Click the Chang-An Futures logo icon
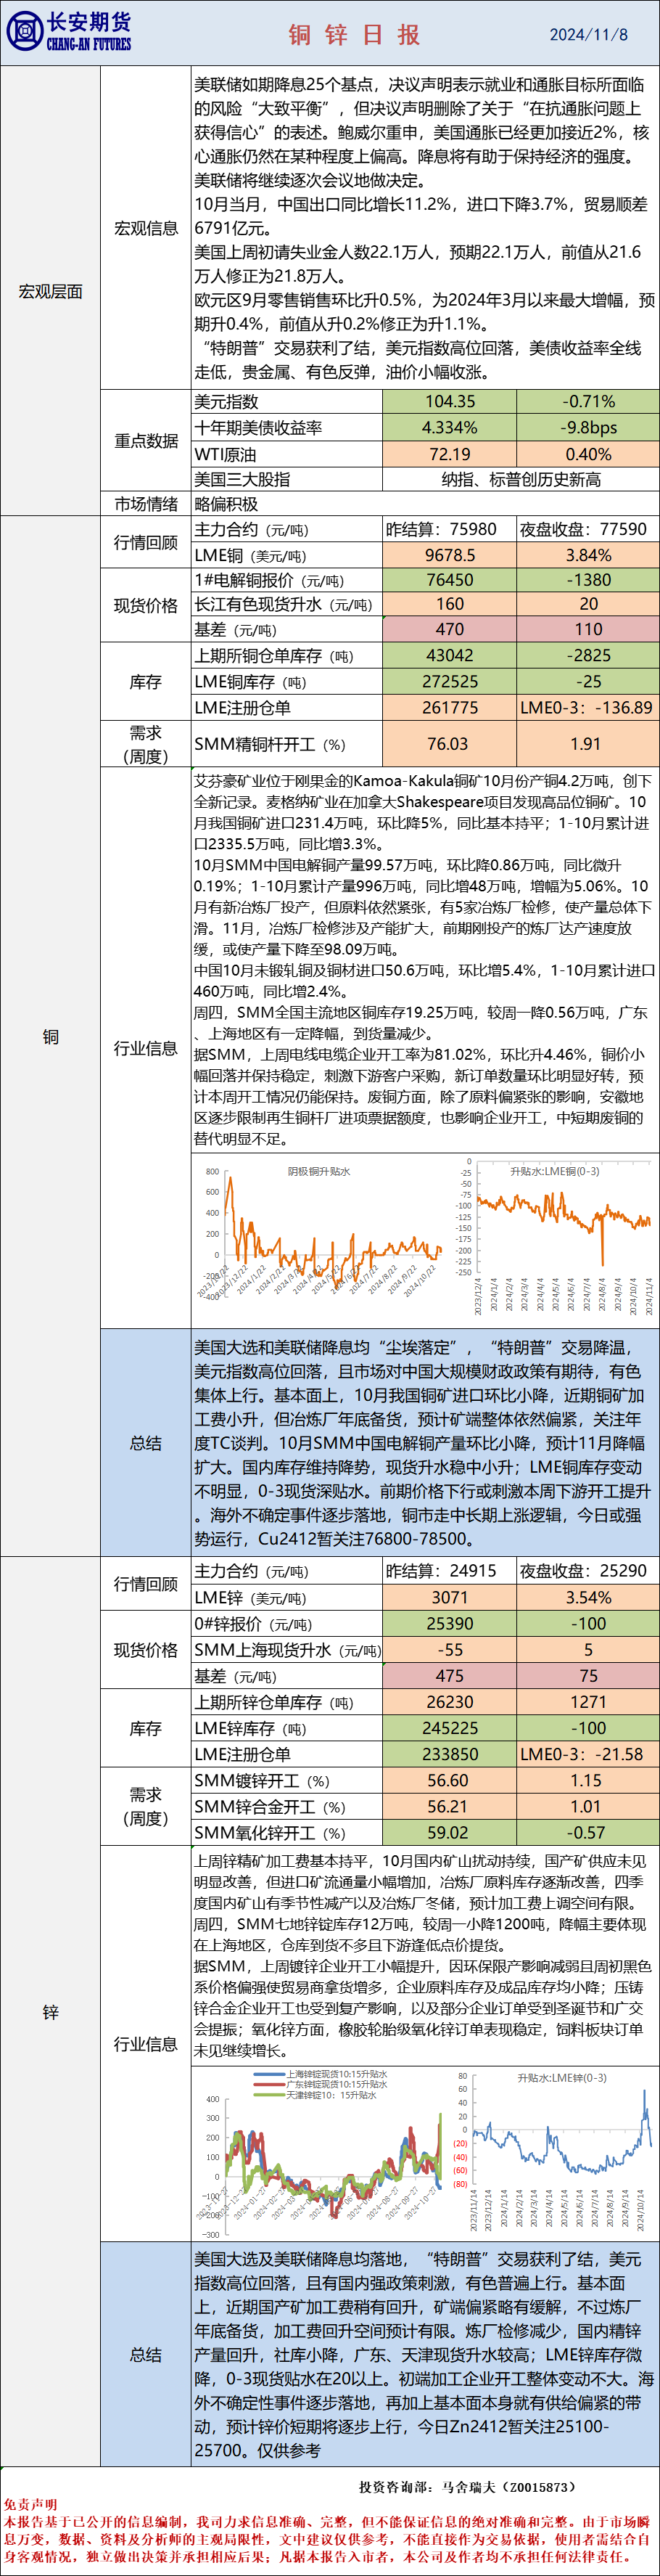This screenshot has width=660, height=2576. tap(24, 32)
